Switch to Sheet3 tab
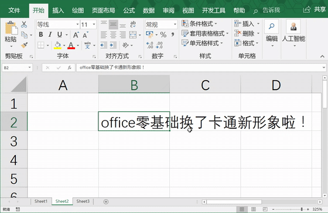Screen dimensions: 328x213 [x=83, y=201]
